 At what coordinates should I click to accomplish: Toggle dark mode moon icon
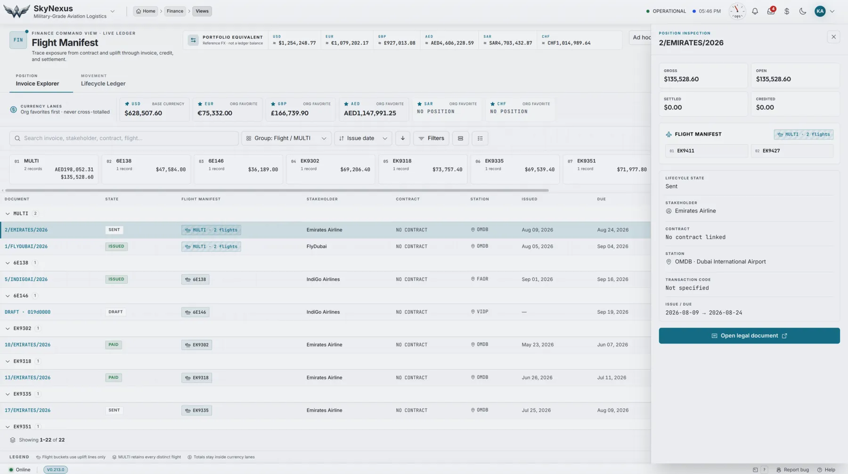click(803, 11)
